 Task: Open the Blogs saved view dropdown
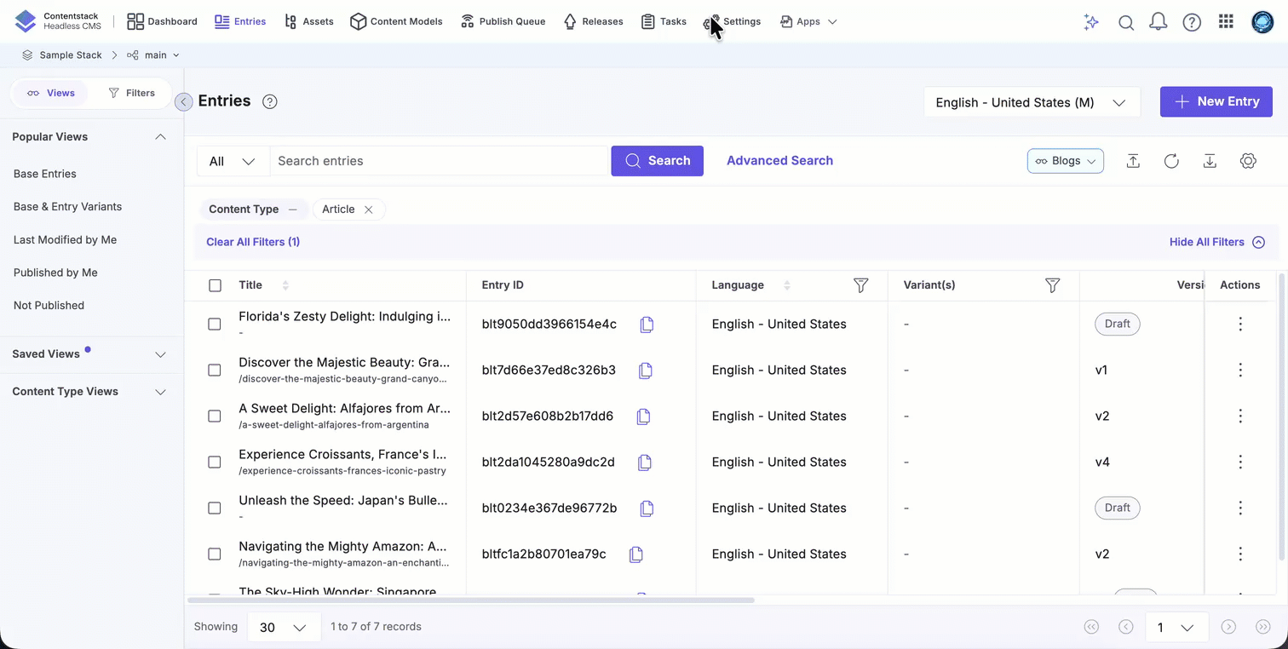click(1065, 161)
